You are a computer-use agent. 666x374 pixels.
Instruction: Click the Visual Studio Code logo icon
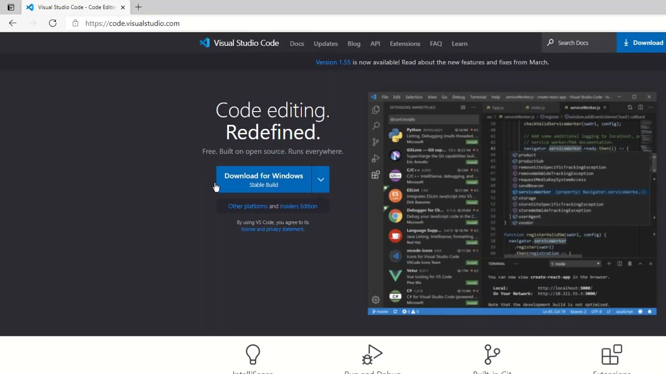click(204, 43)
